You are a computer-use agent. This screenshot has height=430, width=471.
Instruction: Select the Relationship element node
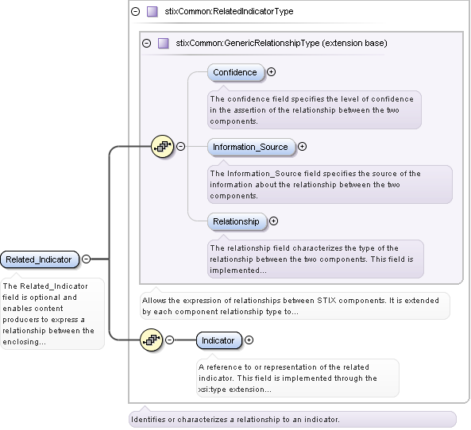pyautogui.click(x=237, y=222)
